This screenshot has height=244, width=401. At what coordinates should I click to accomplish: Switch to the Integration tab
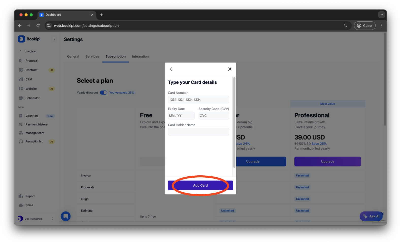[140, 56]
